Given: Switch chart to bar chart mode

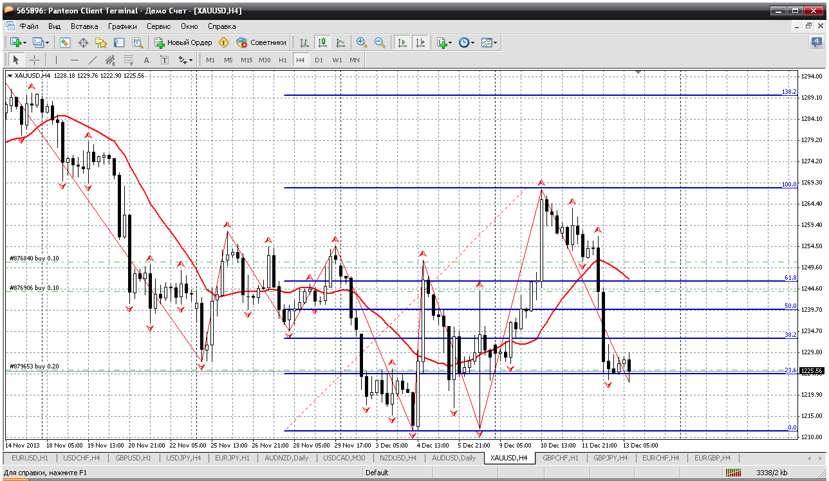Looking at the screenshot, I should coord(304,42).
